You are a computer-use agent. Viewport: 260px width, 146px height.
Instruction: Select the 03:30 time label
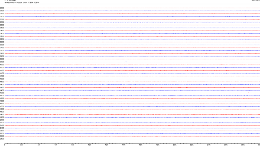(x=2, y=28)
